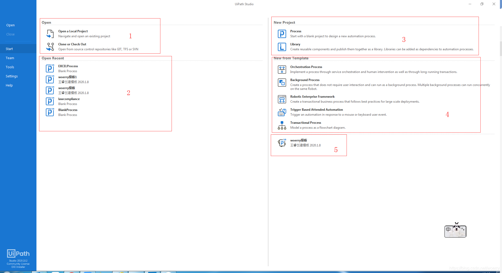Screen dimensions: 502x273
Task: Switch to the Tools tab
Action: pyautogui.click(x=10, y=67)
